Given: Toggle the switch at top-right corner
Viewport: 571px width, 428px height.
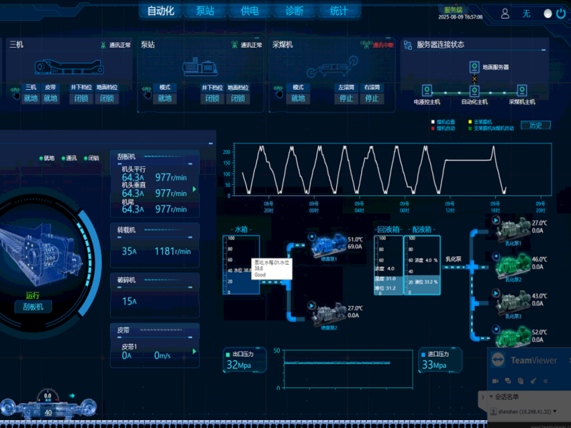Looking at the screenshot, I should [x=549, y=13].
